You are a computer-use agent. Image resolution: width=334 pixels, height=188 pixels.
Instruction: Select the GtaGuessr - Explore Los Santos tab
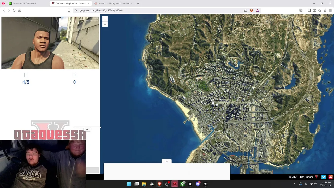click(x=70, y=3)
